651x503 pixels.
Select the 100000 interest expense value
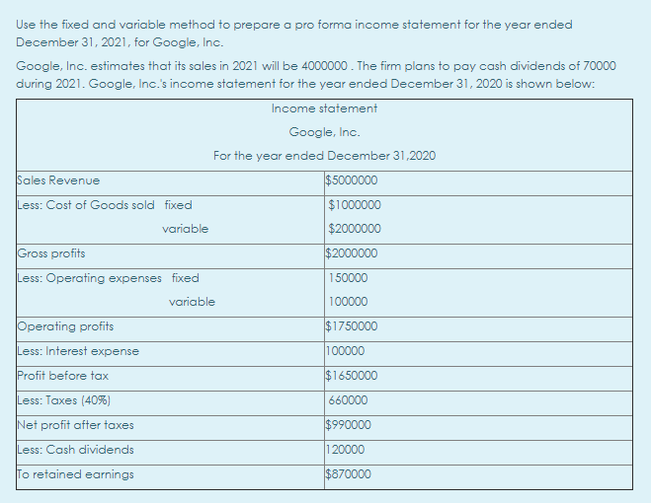pos(345,351)
